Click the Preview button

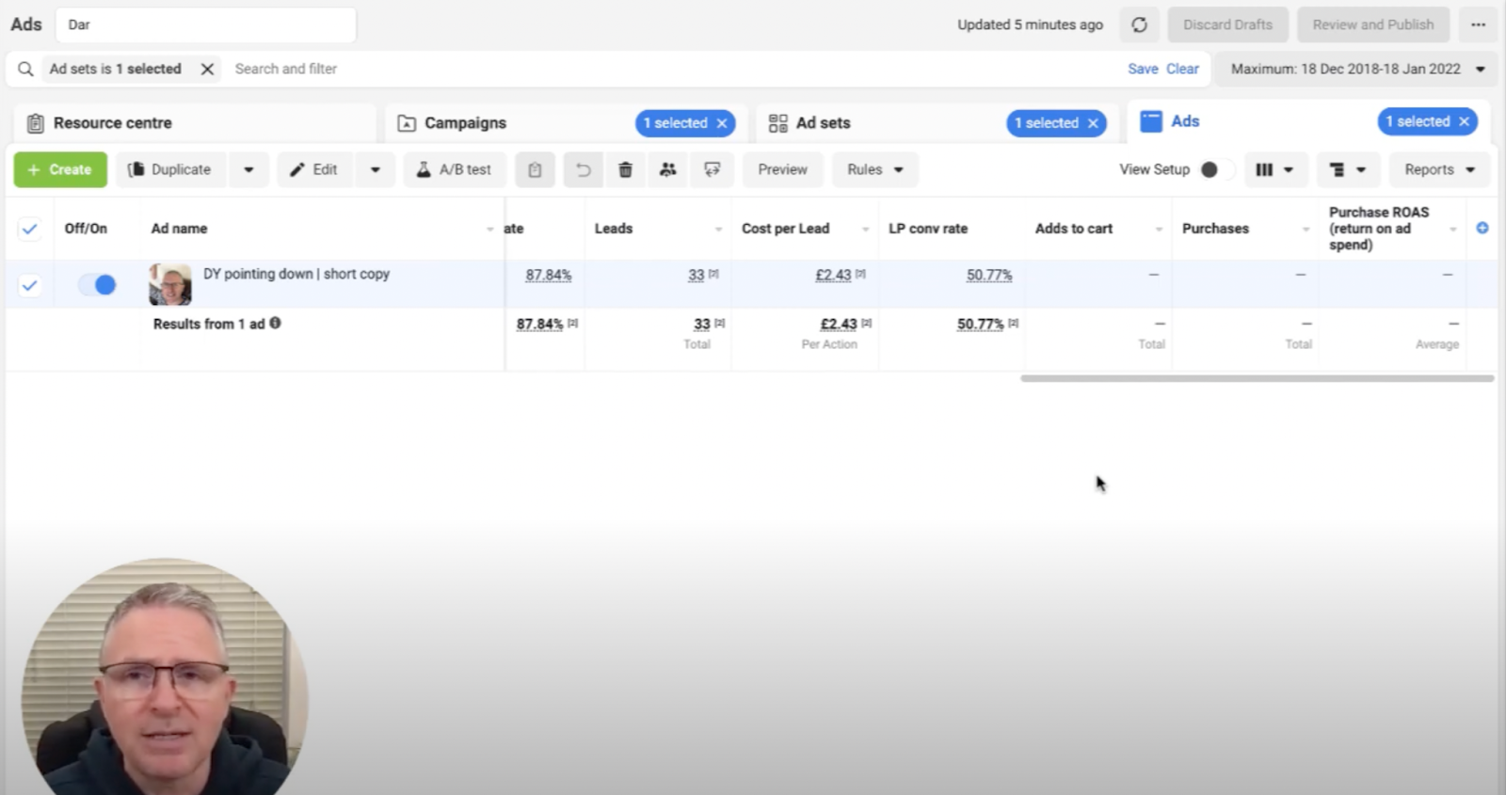pyautogui.click(x=783, y=169)
